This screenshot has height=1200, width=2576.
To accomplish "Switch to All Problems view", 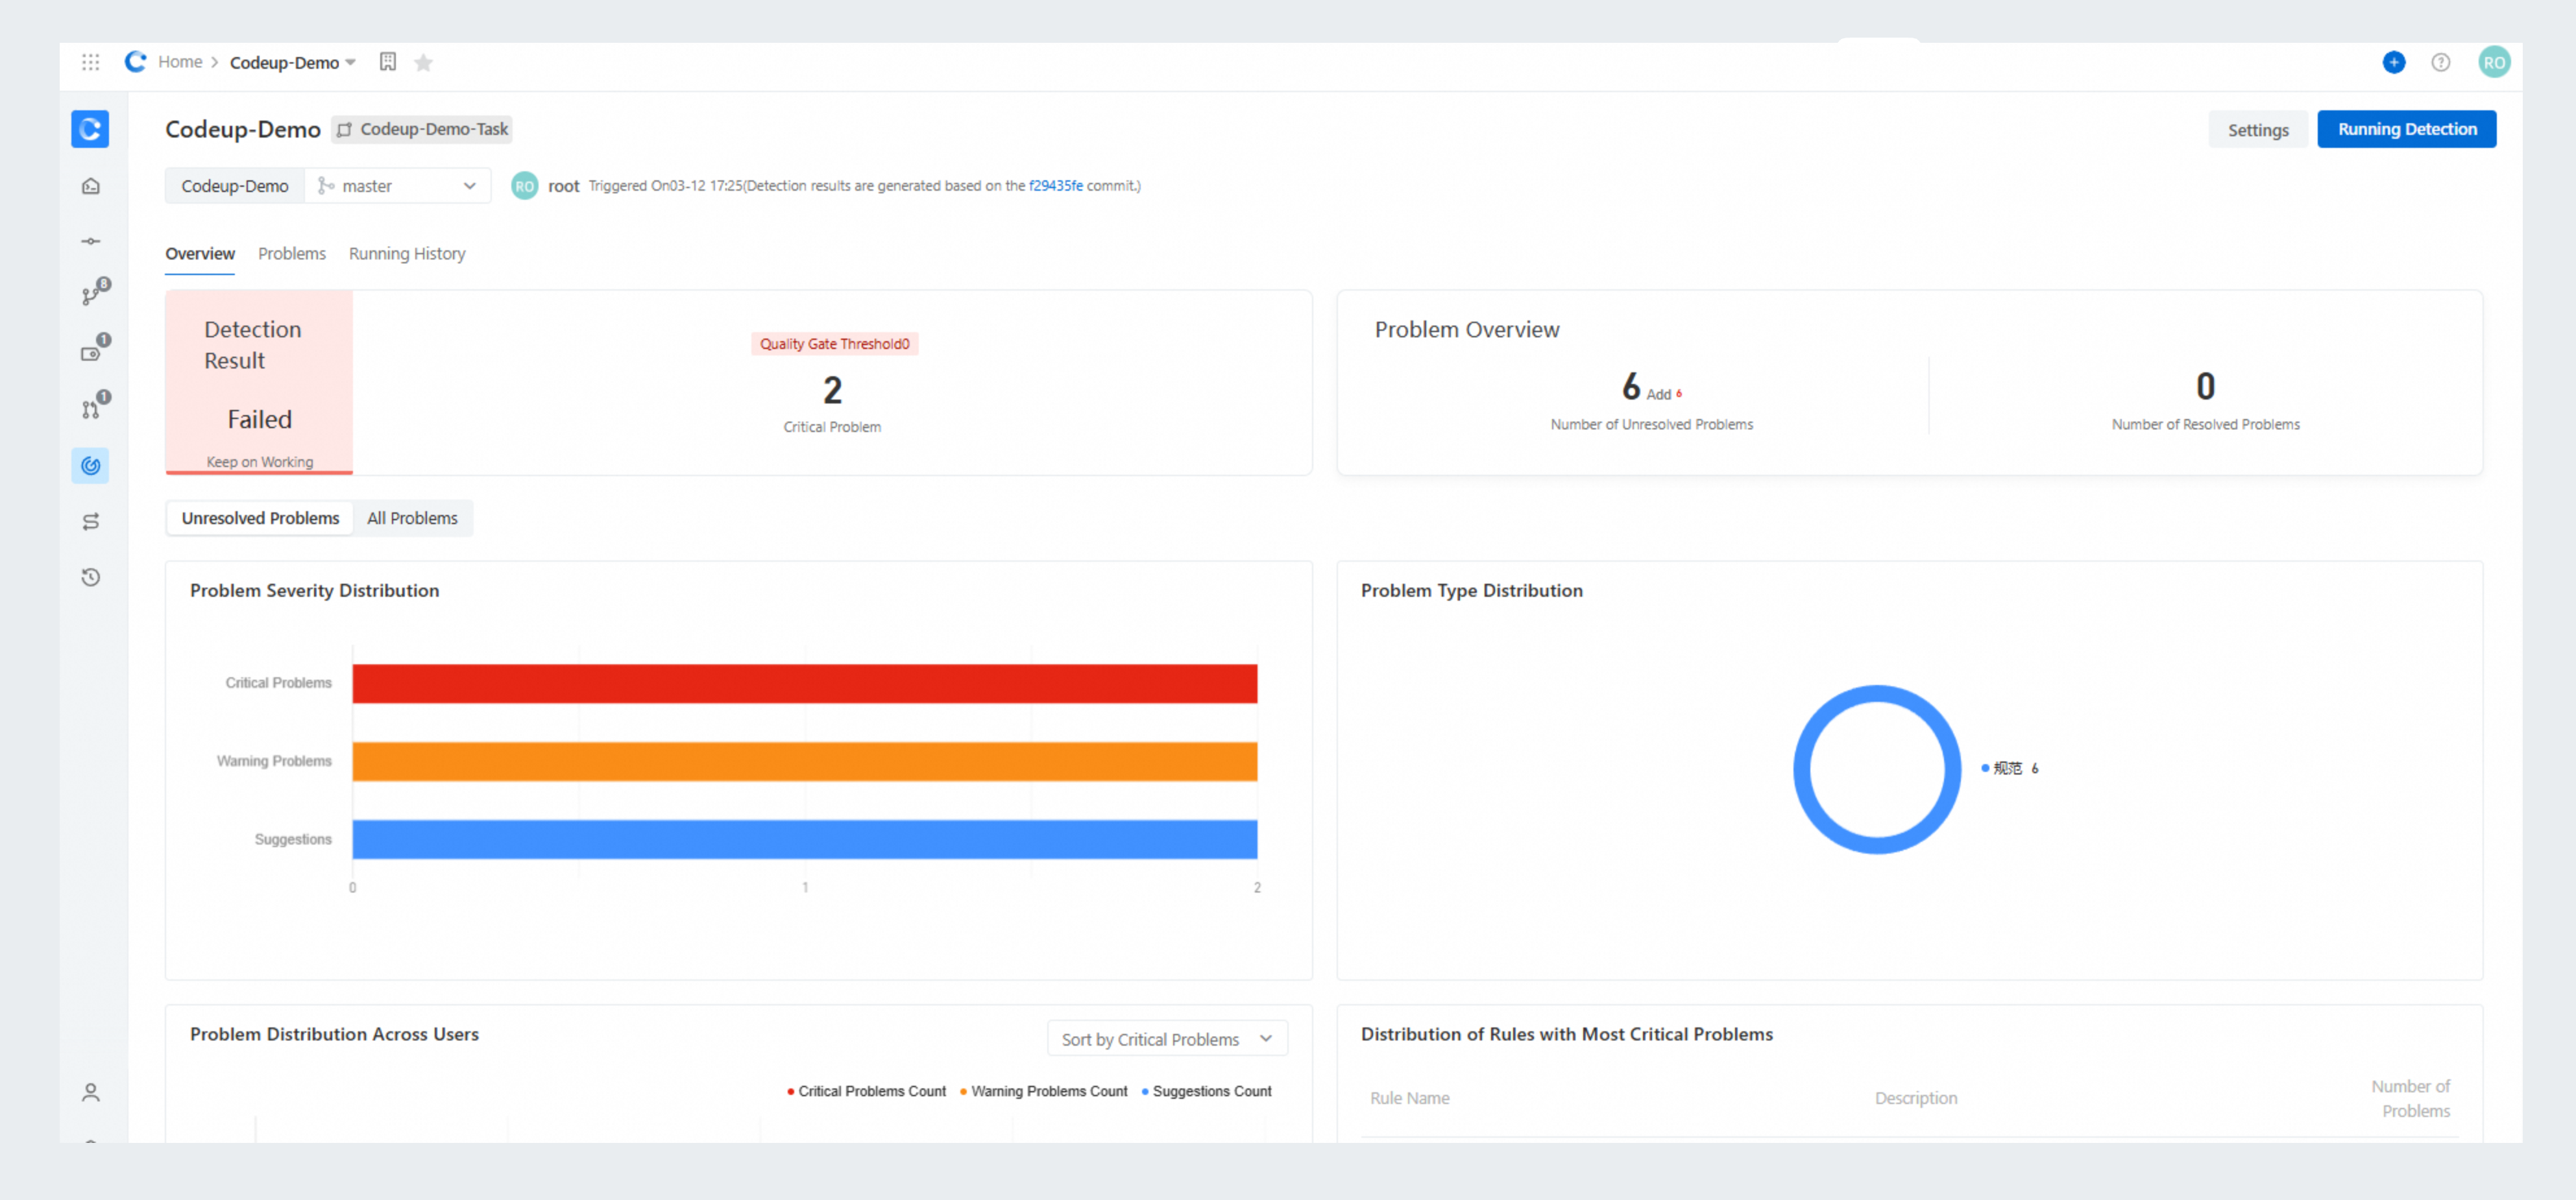I will tap(412, 518).
